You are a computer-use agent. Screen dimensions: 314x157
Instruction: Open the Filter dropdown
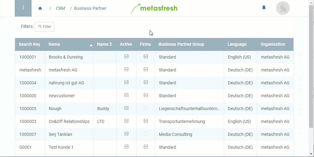click(x=44, y=27)
